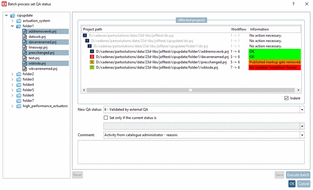
Task: Click the folder7 folder icon
Action: 19,101
